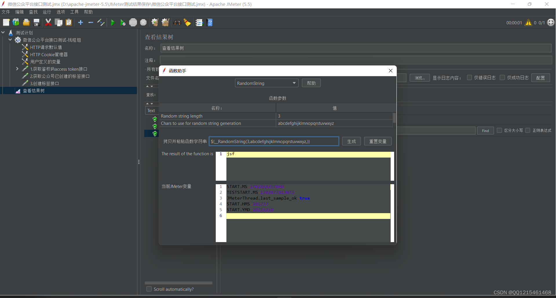Click the Find button
This screenshot has height=298, width=556.
point(485,131)
